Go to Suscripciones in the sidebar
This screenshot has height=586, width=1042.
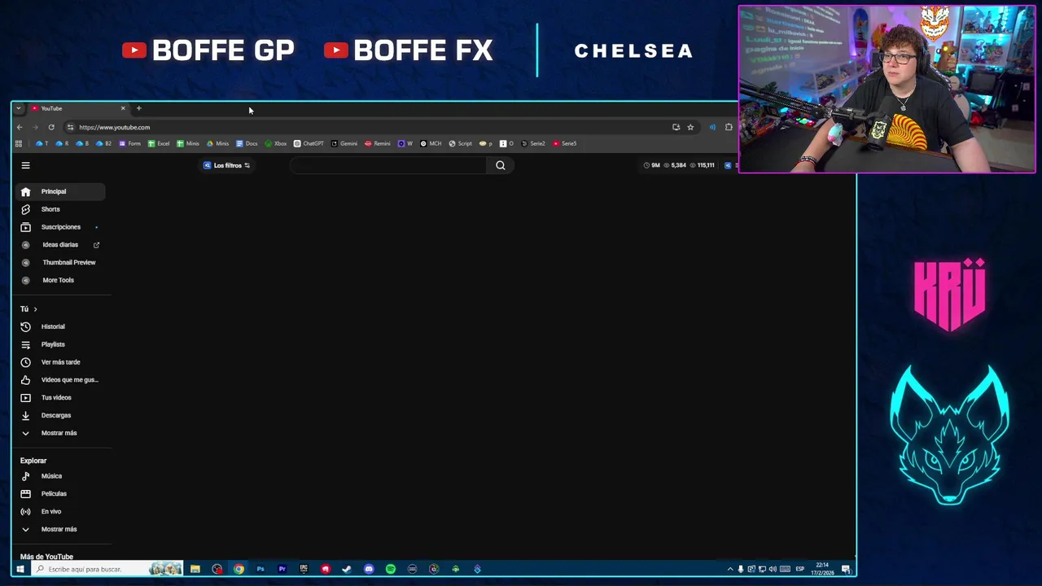[59, 227]
